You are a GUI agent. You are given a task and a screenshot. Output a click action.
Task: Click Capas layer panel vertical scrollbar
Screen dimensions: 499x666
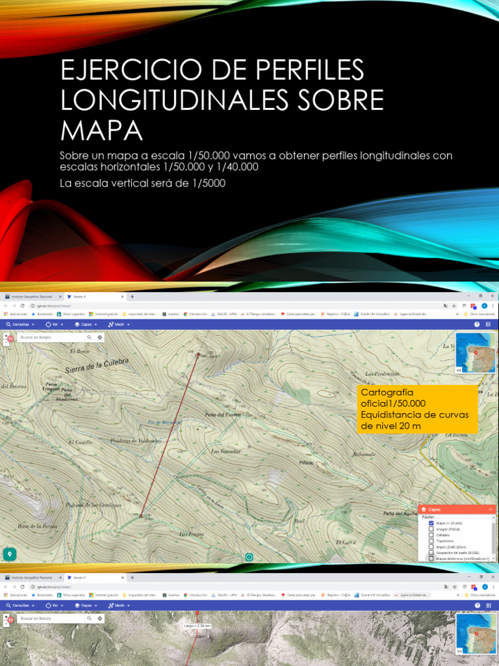point(494,538)
